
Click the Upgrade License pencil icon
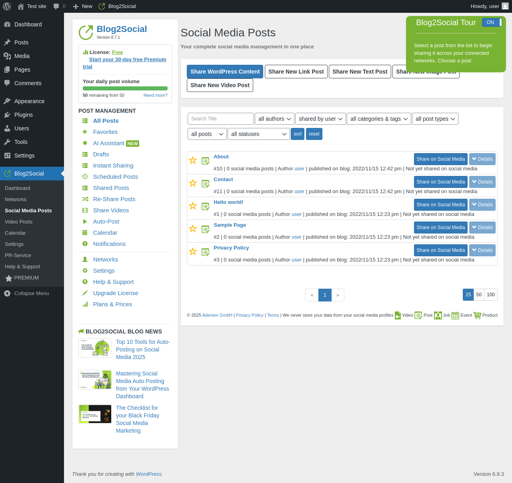click(x=85, y=293)
